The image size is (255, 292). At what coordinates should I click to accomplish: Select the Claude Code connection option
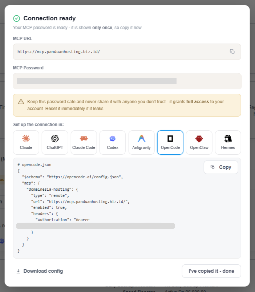pos(84,142)
